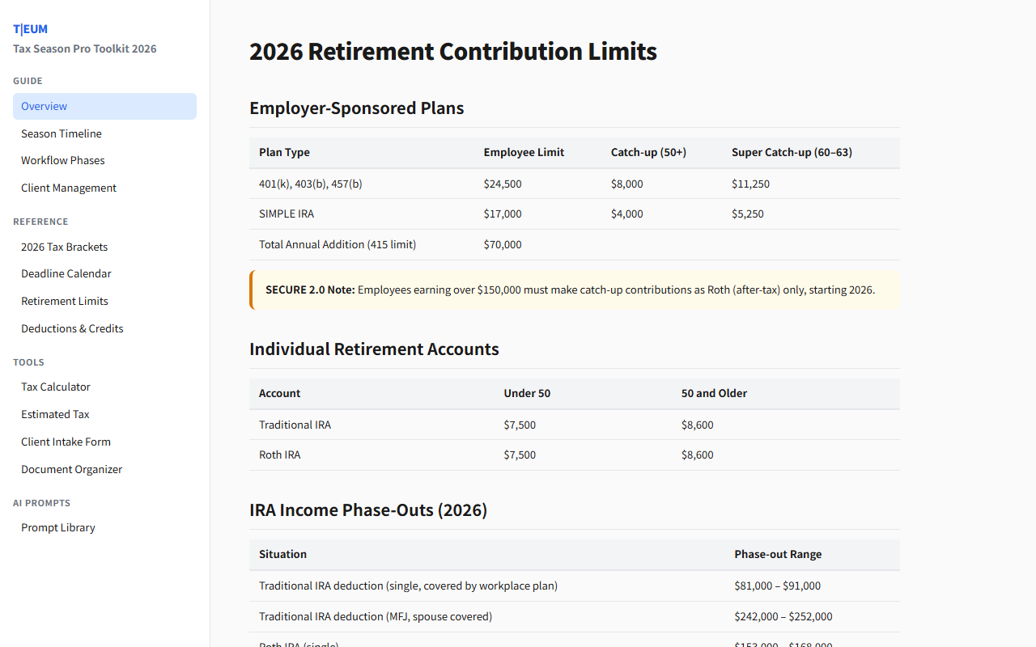Click the Individual Retirement Accounts heading
The image size is (1036, 647).
[x=374, y=349]
